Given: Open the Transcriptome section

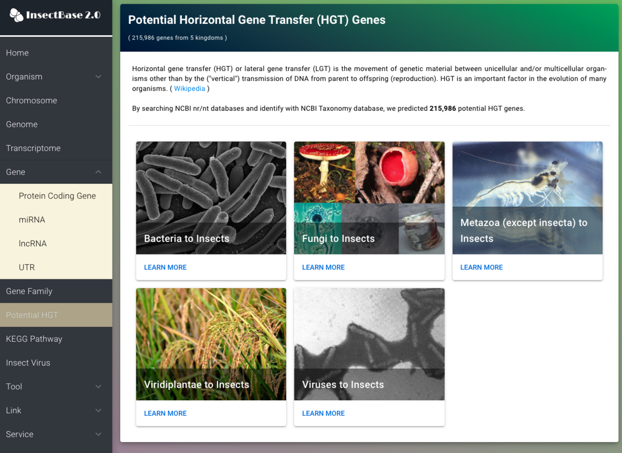Looking at the screenshot, I should pos(33,148).
